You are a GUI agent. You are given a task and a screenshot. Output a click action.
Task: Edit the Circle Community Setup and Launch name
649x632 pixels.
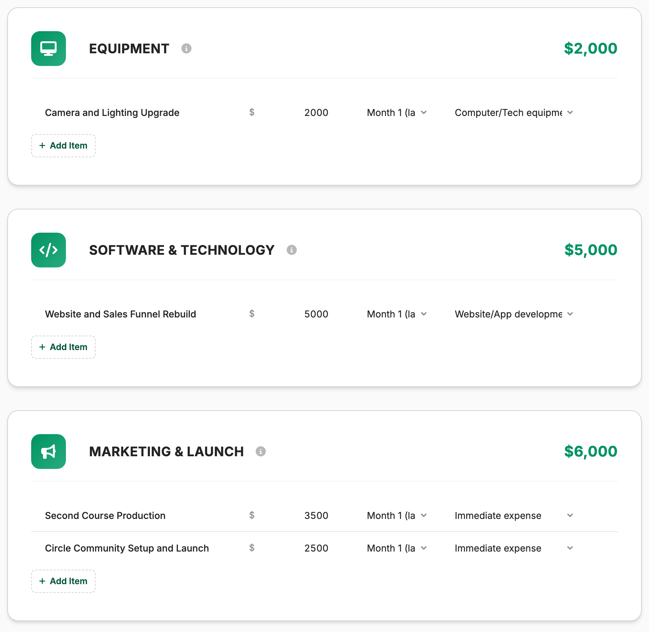[139, 548]
